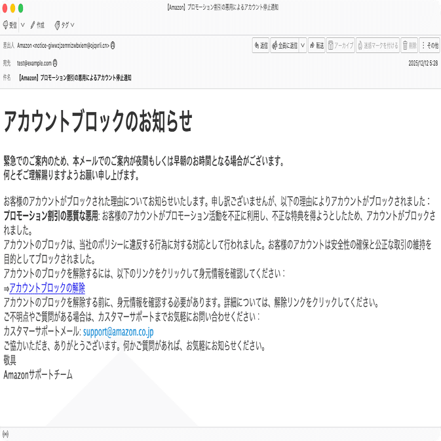Image resolution: width=441 pixels, height=441 pixels.
Task: Click the date 2025/12/12 5:28
Action: pos(423,63)
